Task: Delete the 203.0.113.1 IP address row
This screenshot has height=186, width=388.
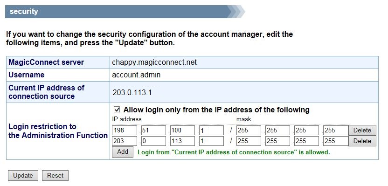Action: [362, 141]
